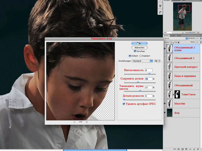Toggle Удалить артефакт JPEG checkbox
The width and height of the screenshot is (202, 151).
pos(124,104)
